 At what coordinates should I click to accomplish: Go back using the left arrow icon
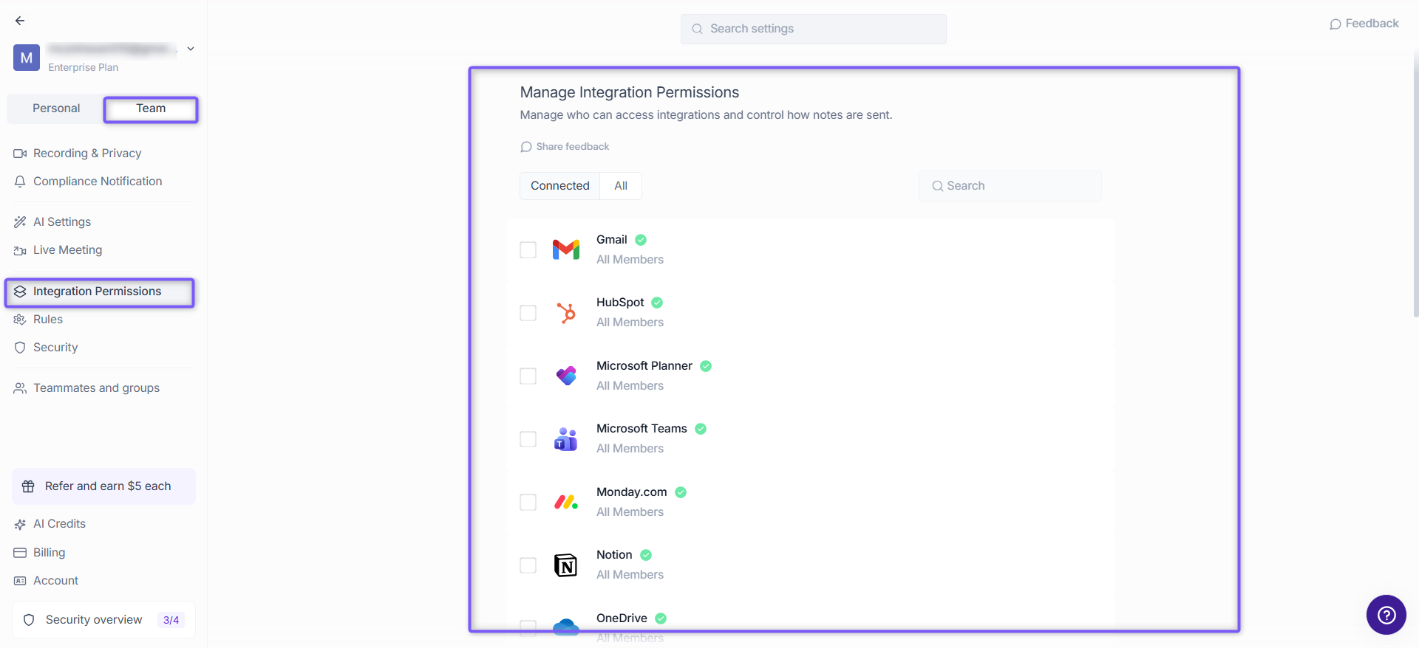pos(20,21)
